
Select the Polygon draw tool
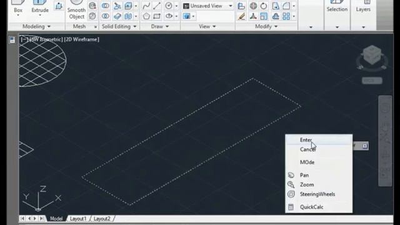click(x=146, y=16)
